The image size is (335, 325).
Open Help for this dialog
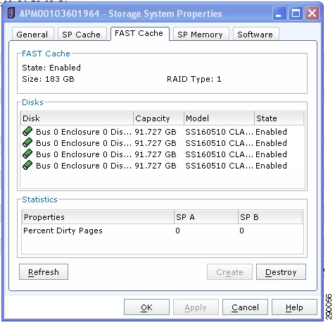click(x=294, y=307)
